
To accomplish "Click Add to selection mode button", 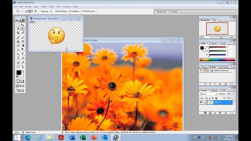I will [x=29, y=11].
